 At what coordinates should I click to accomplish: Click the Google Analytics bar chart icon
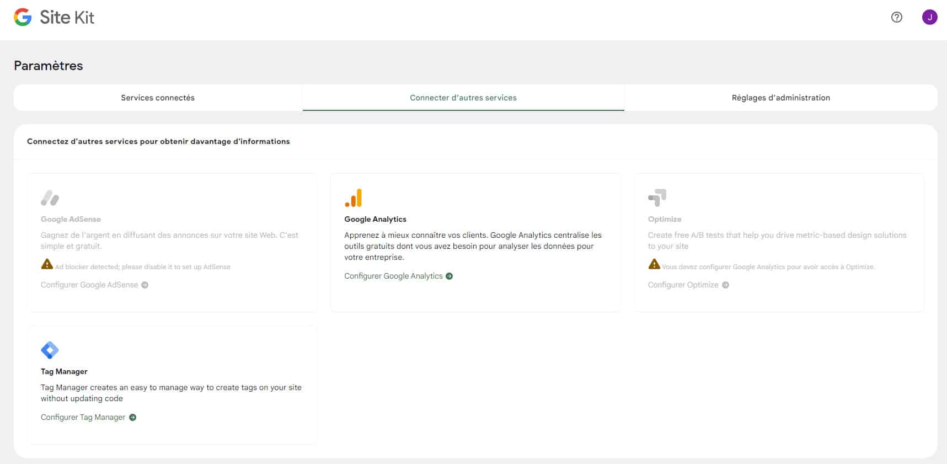coord(353,198)
